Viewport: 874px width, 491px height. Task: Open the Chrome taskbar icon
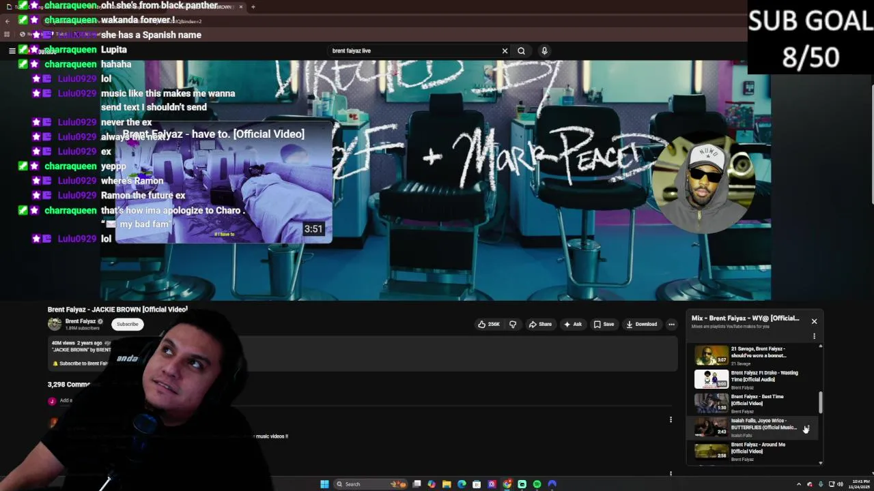[x=507, y=484]
